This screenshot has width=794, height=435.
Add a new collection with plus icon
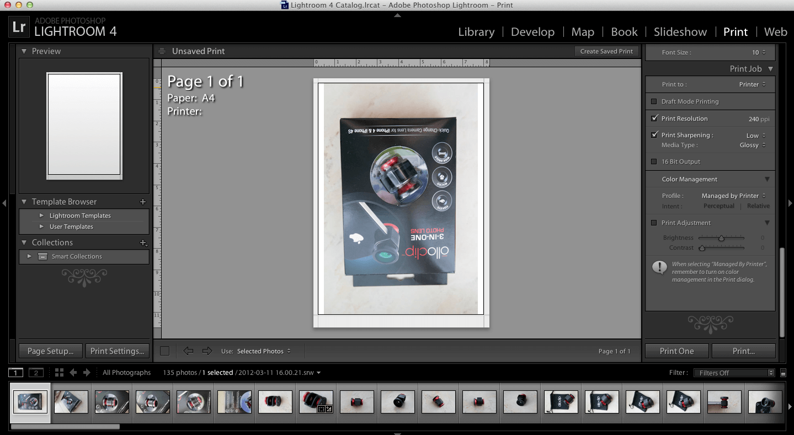coord(143,243)
